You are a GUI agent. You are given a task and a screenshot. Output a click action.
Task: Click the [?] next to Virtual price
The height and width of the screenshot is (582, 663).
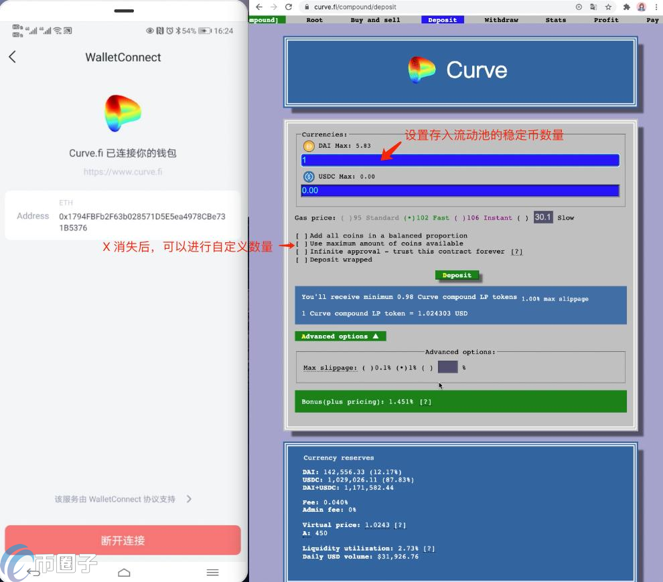pos(400,525)
